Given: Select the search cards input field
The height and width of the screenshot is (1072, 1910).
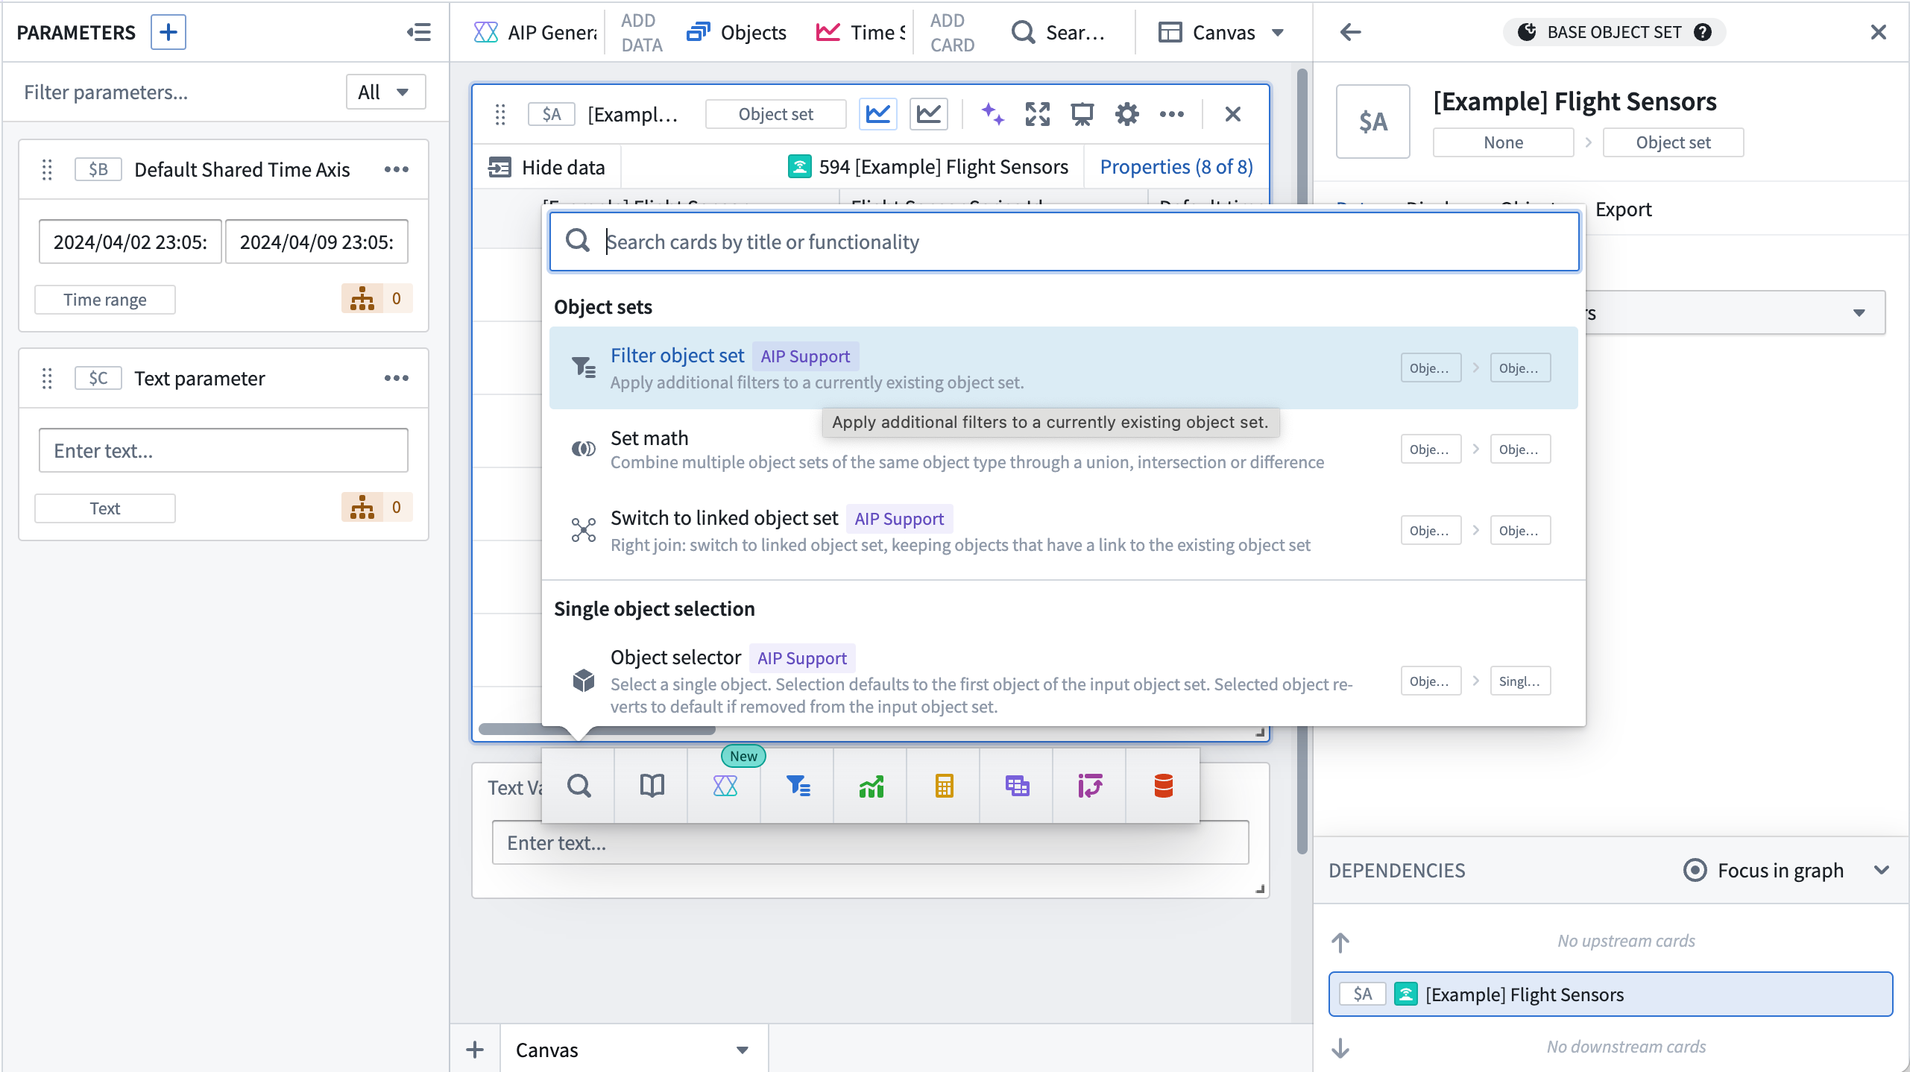Looking at the screenshot, I should click(x=1065, y=242).
